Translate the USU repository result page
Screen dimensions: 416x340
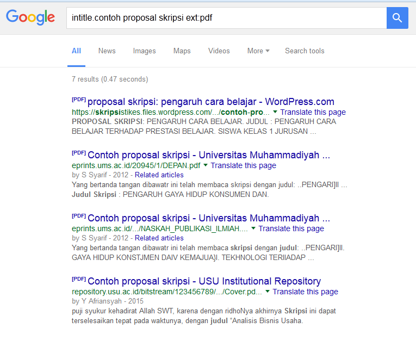[306, 292]
